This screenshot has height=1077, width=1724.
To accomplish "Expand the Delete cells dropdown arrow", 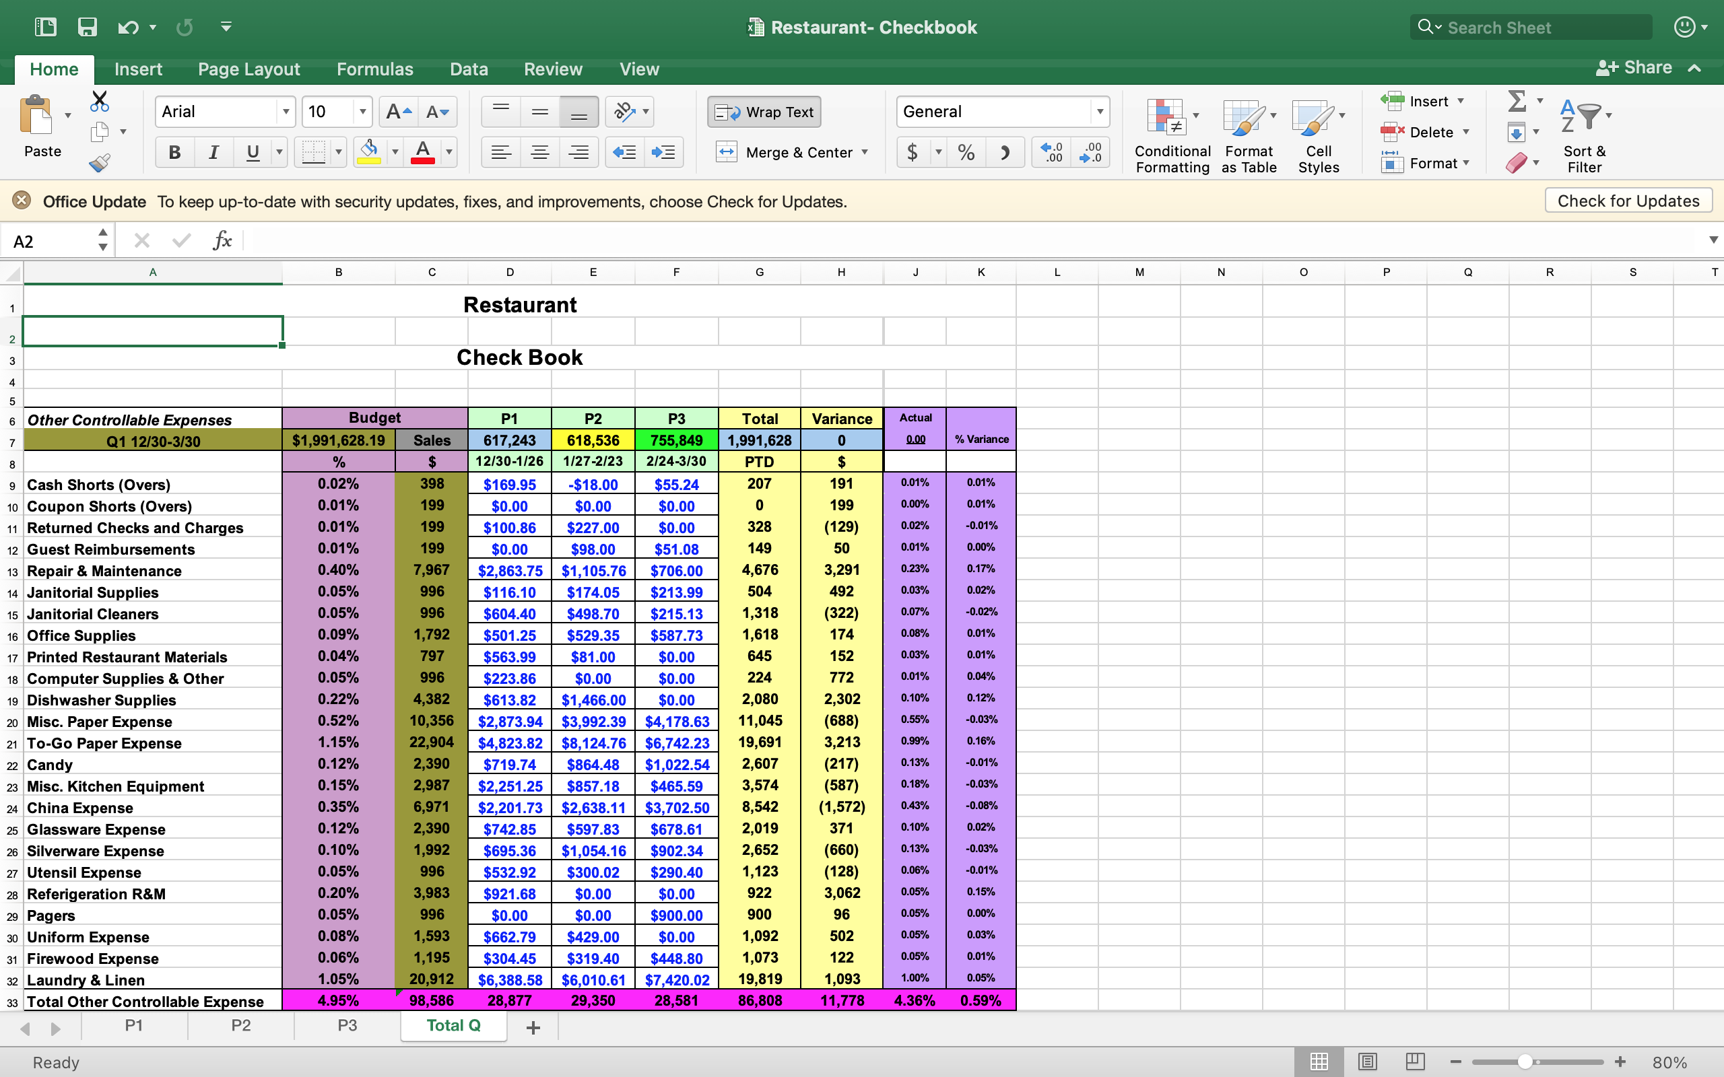I will point(1466,133).
